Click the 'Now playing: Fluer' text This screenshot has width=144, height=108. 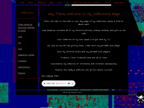(50, 76)
